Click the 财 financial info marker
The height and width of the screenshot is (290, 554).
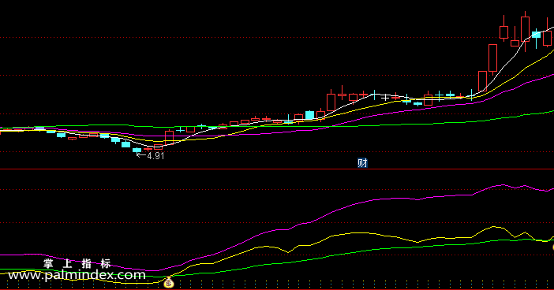pyautogui.click(x=362, y=162)
